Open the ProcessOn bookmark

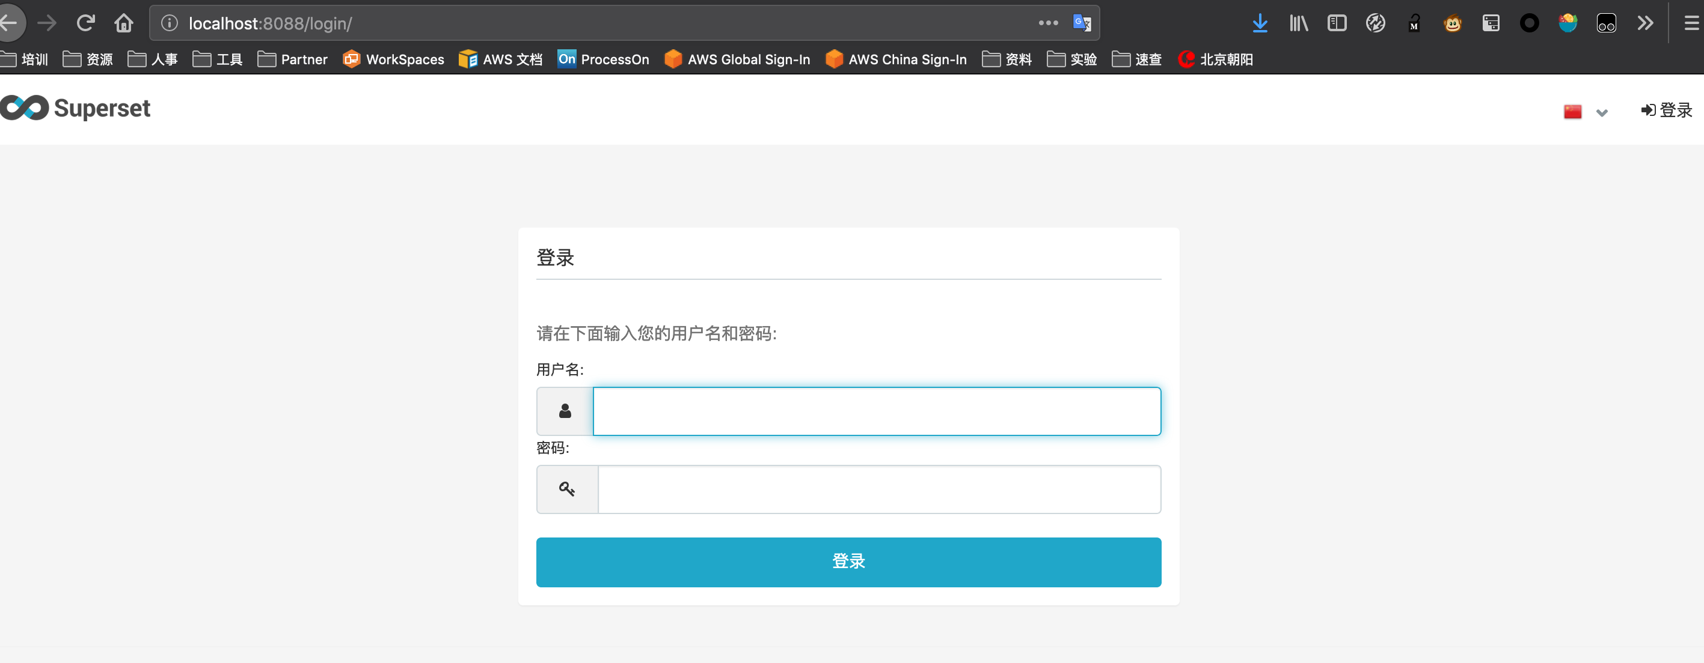pos(603,59)
